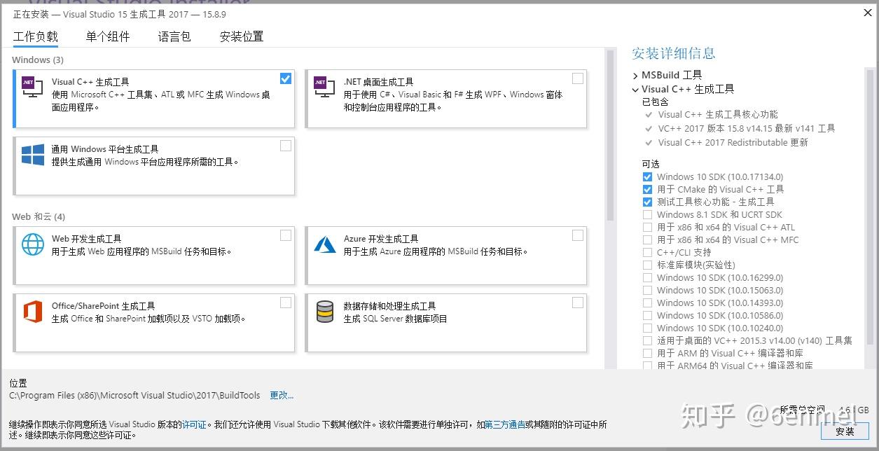Check Windows 10 SDK (10.0.10240.0) option
879x451 pixels.
(x=647, y=328)
